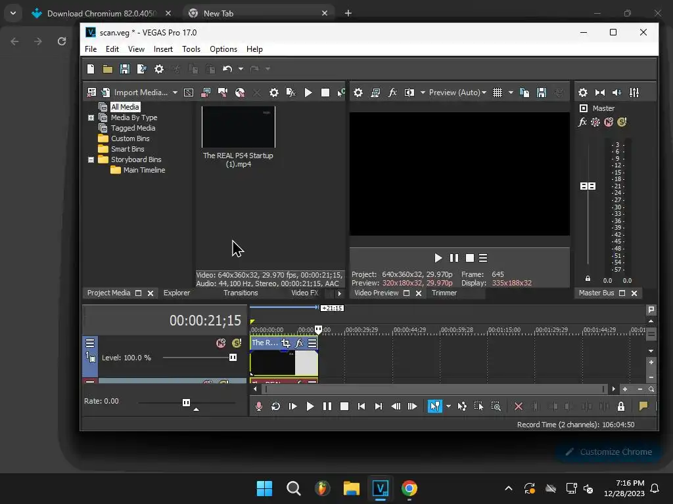
Task: Open File Explorer from Windows taskbar
Action: (x=351, y=488)
